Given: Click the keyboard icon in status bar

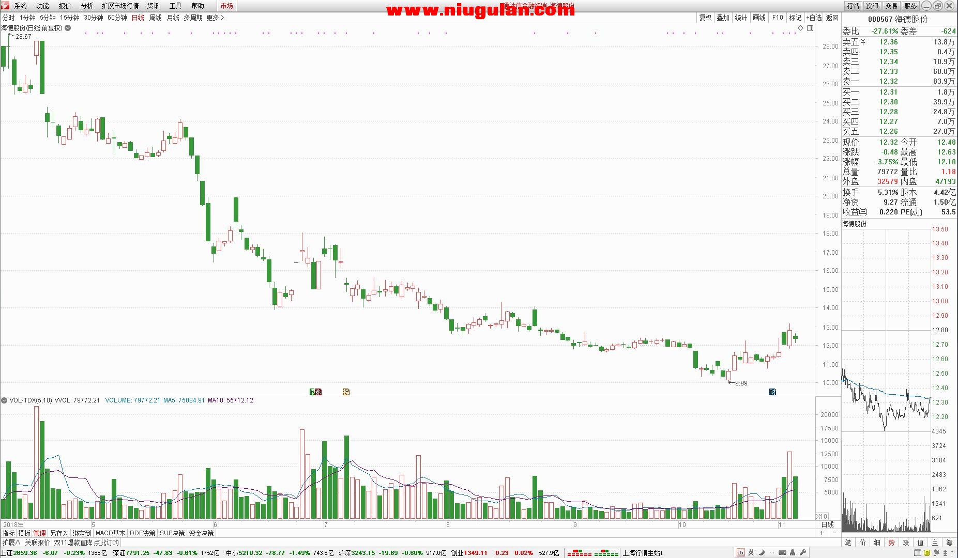Looking at the screenshot, I should [x=782, y=553].
